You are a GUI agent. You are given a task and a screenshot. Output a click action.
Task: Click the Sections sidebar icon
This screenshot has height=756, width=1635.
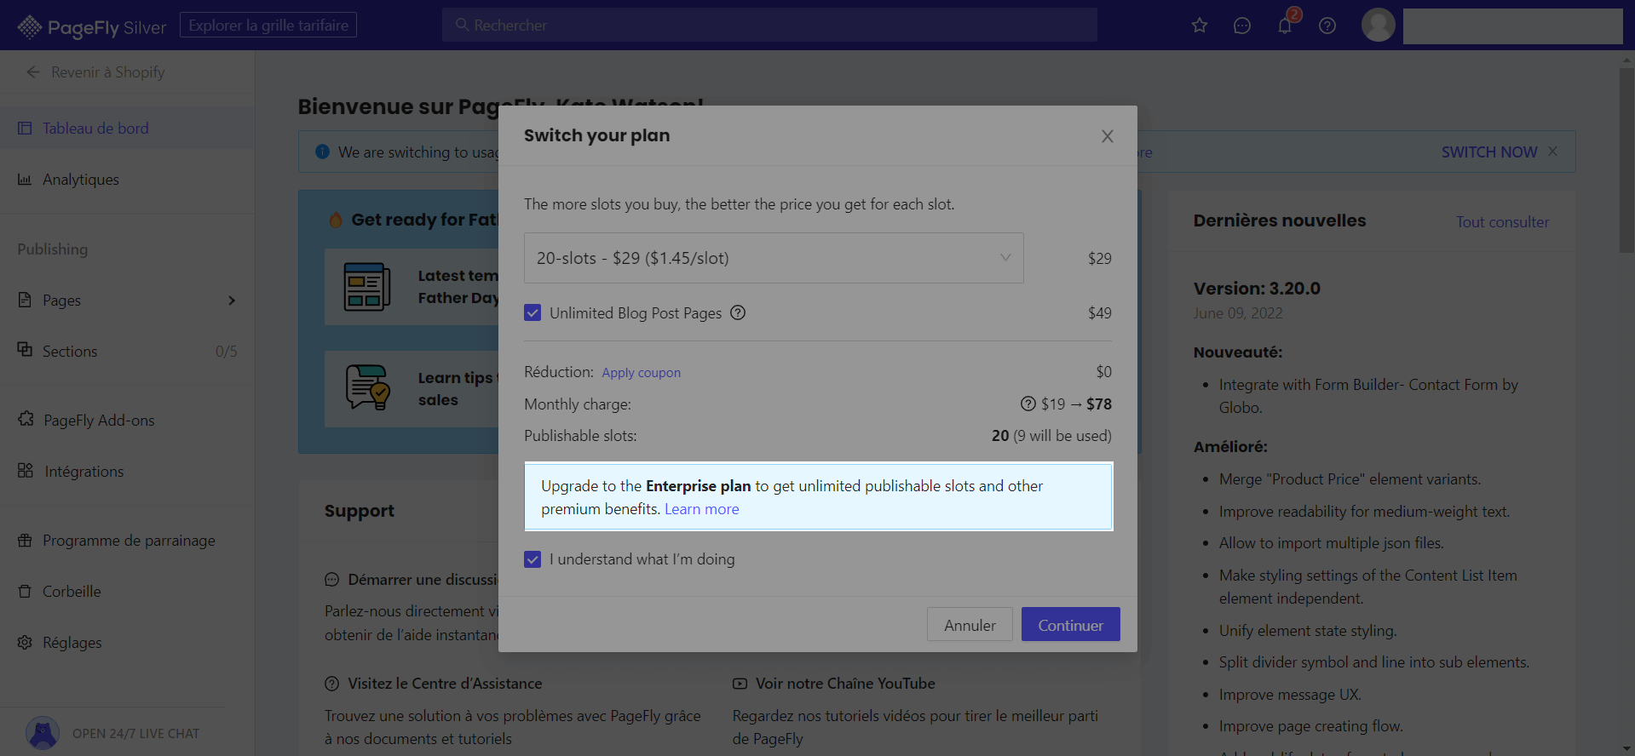click(25, 350)
